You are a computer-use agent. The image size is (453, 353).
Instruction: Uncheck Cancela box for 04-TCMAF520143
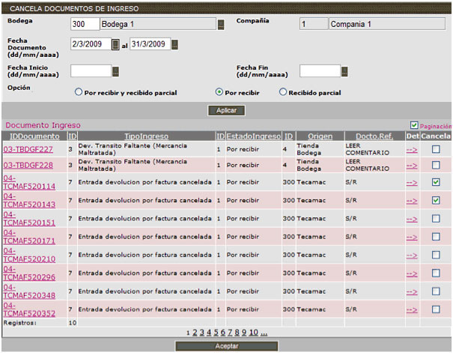436,200
